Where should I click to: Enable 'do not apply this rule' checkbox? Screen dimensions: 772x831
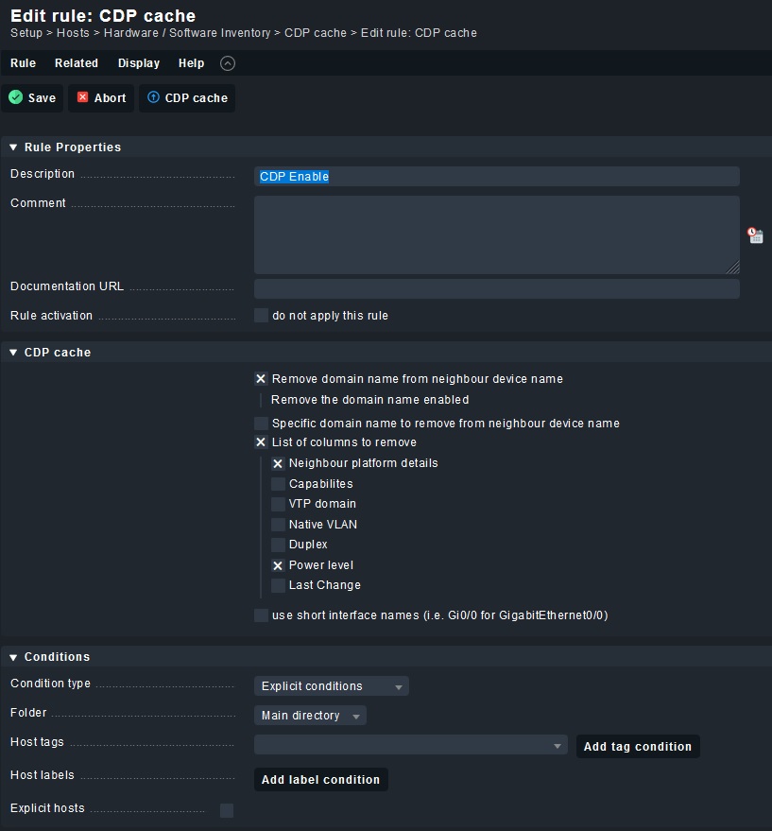coord(262,316)
